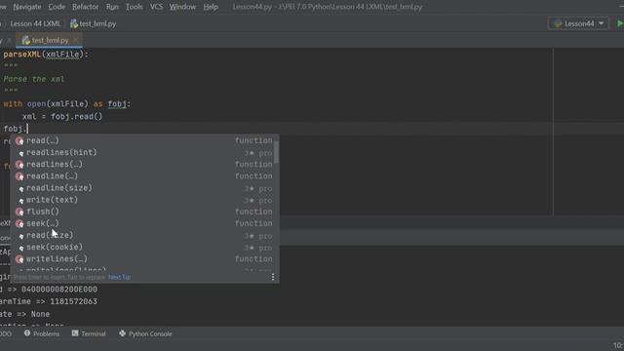The height and width of the screenshot is (351, 624).
Task: Click output value 1181572063
Action: point(74,301)
